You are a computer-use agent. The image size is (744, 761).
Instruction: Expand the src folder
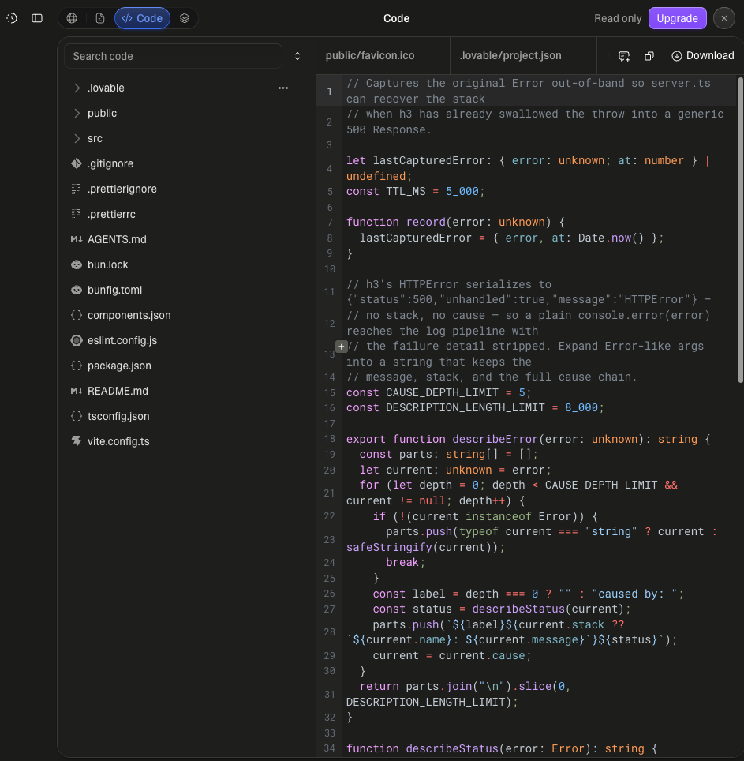(x=77, y=138)
